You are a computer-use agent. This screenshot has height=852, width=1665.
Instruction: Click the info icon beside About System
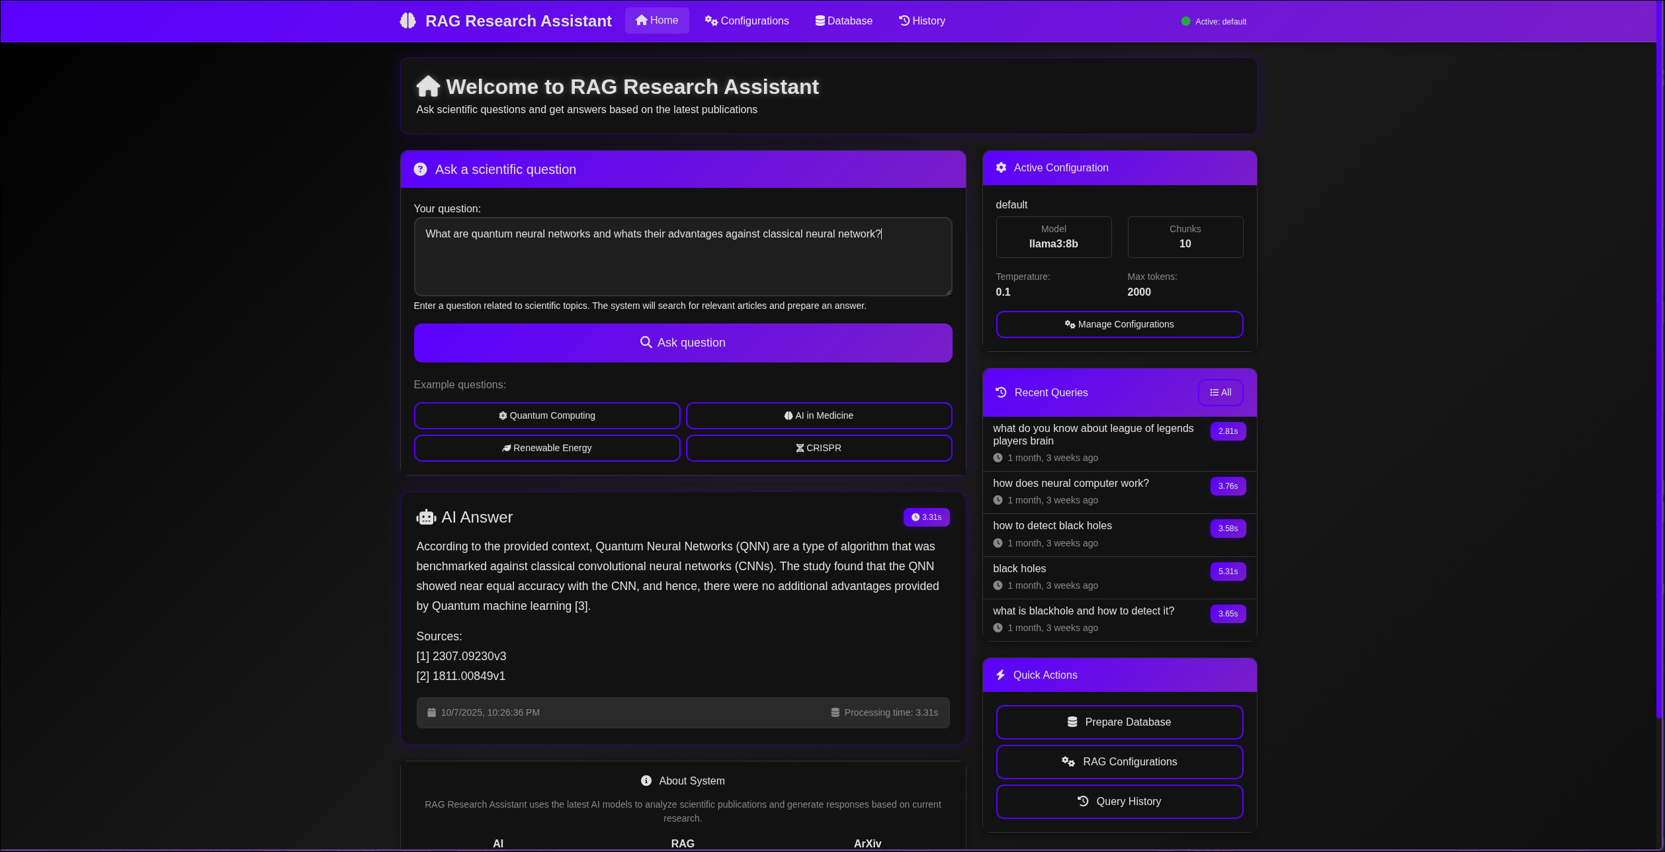point(646,781)
